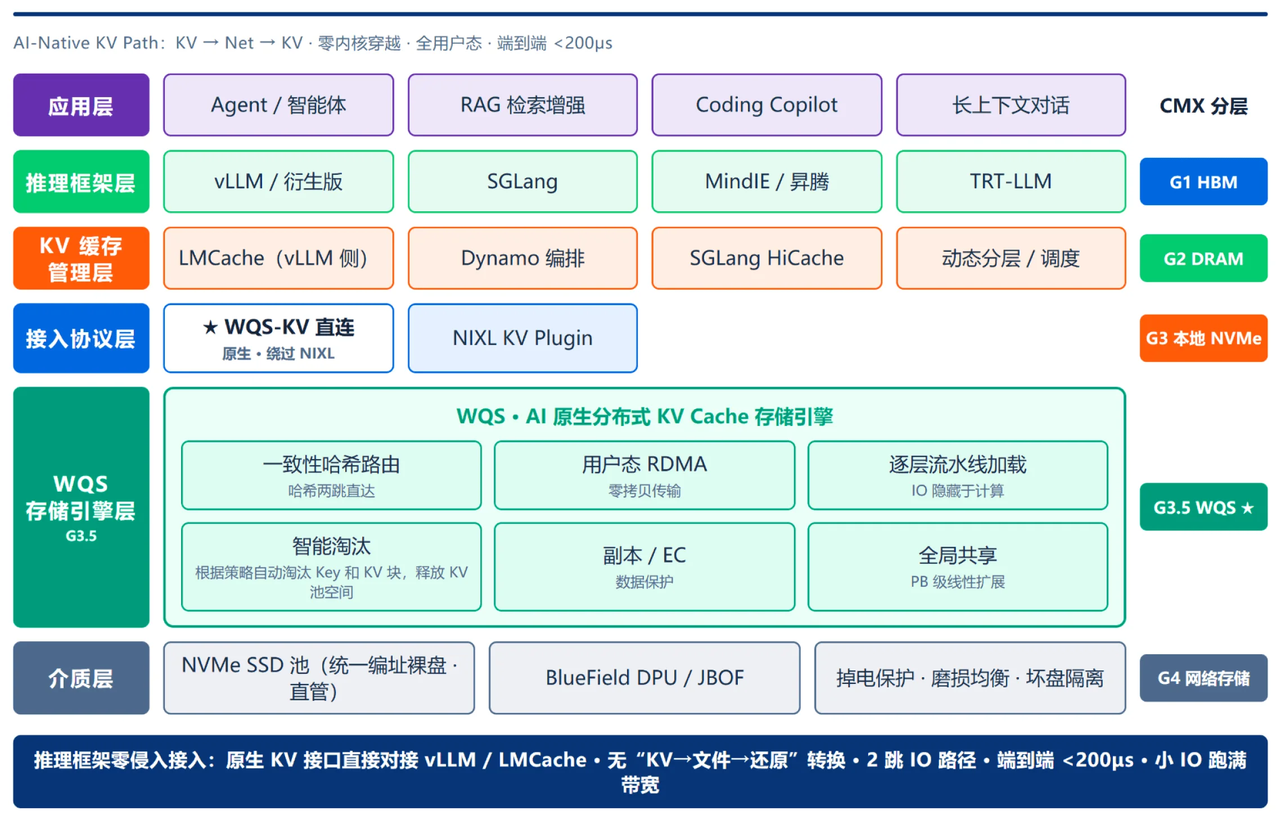
Task: Select the Agent / 智能体 box
Action: point(278,105)
